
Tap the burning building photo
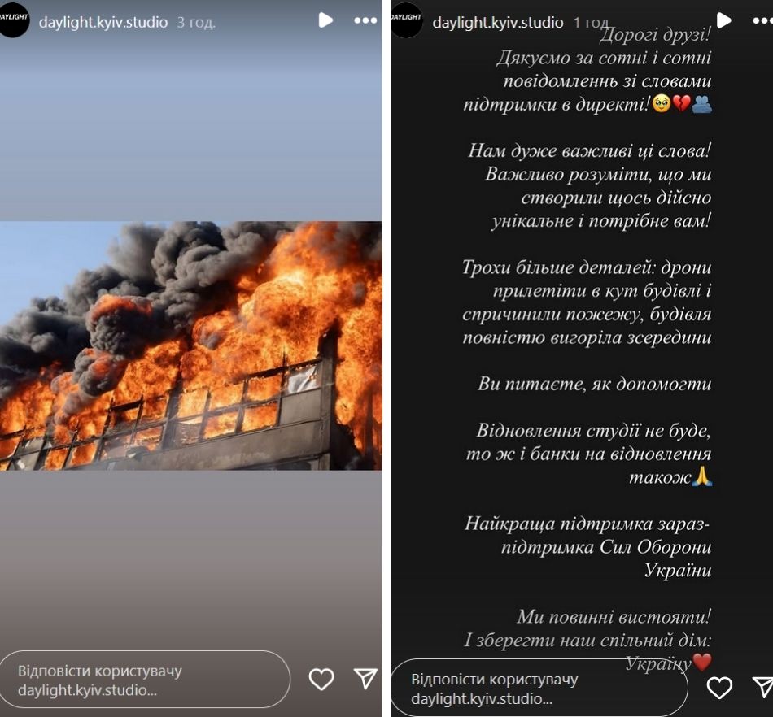(x=190, y=345)
